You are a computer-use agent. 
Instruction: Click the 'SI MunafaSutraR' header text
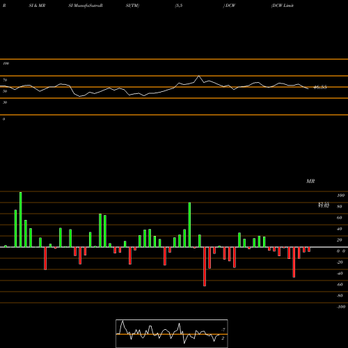click(86, 6)
